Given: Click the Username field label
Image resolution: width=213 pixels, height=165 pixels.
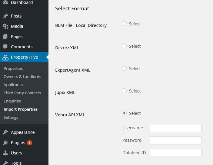Looking at the screenshot, I should tap(133, 128).
